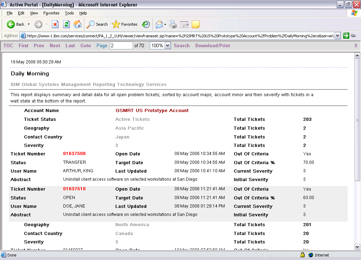Click the Windows flag logo

[x=354, y=13]
